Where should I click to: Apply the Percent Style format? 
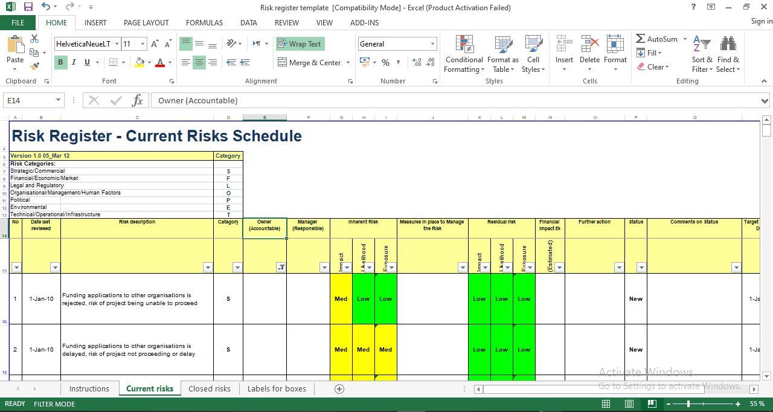click(385, 62)
